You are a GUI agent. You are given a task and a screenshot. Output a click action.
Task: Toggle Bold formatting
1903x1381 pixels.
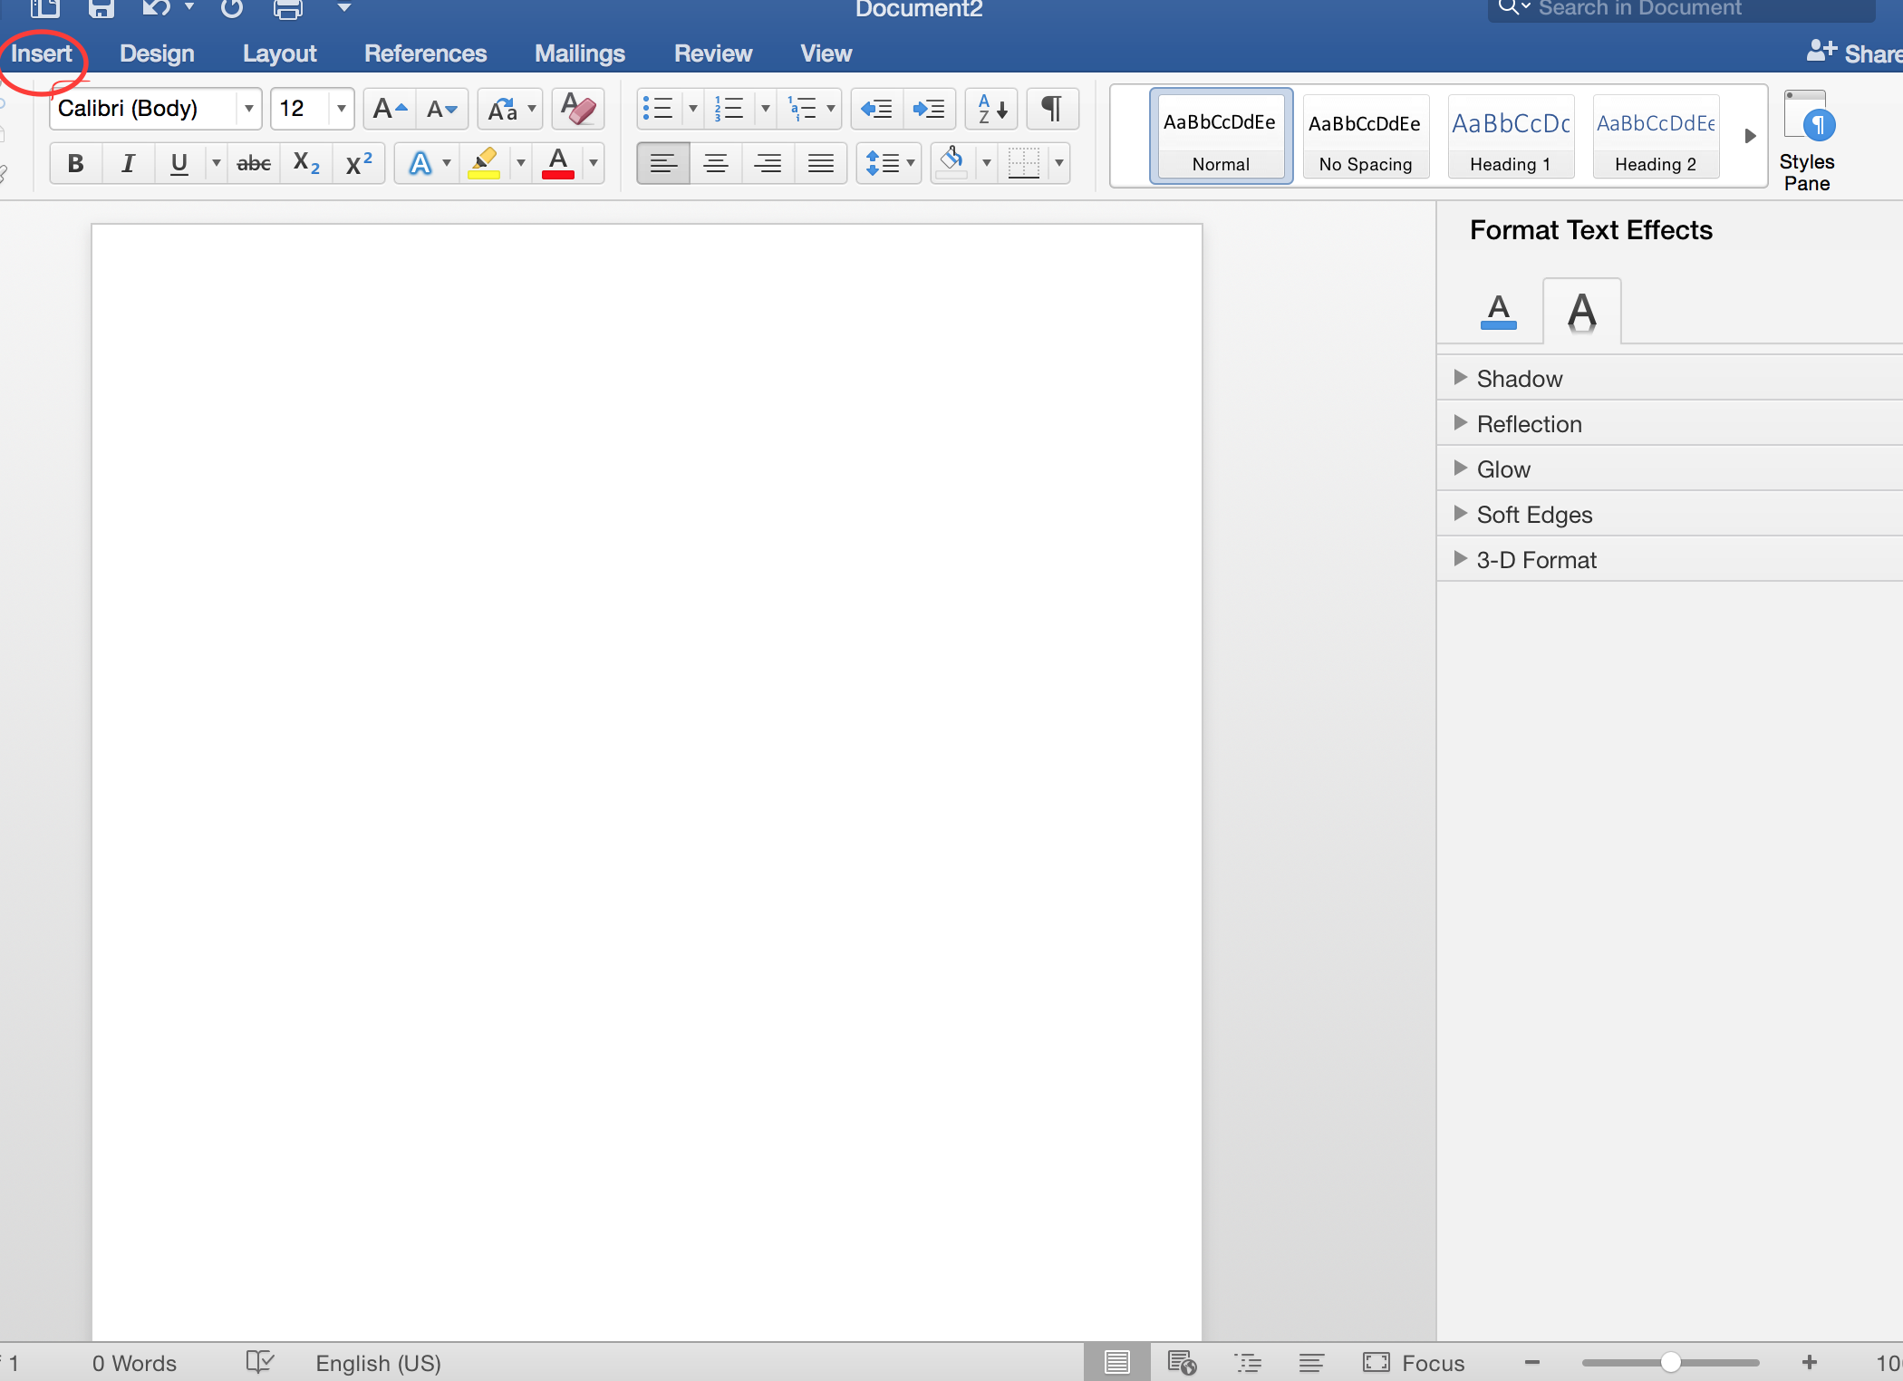click(x=76, y=163)
